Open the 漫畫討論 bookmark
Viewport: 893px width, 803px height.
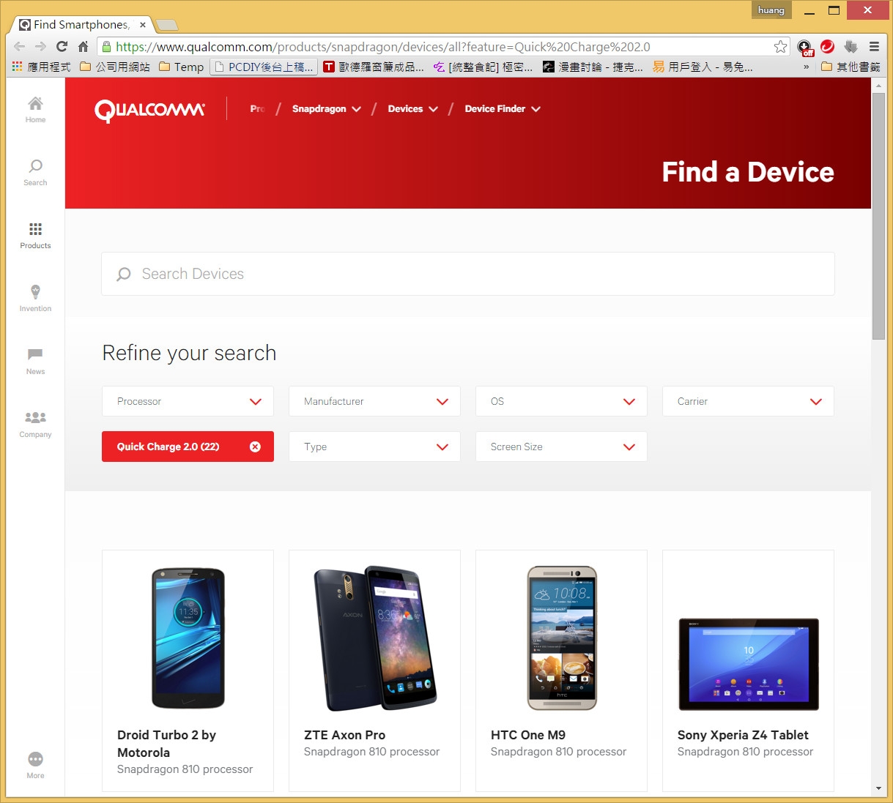pyautogui.click(x=593, y=67)
